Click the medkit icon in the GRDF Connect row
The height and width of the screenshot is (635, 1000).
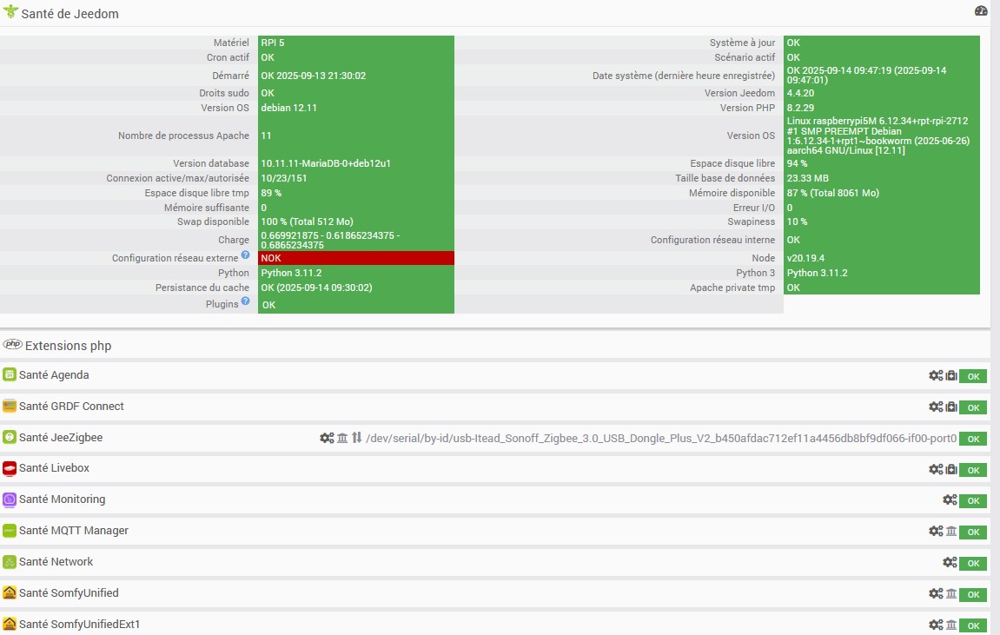[951, 407]
